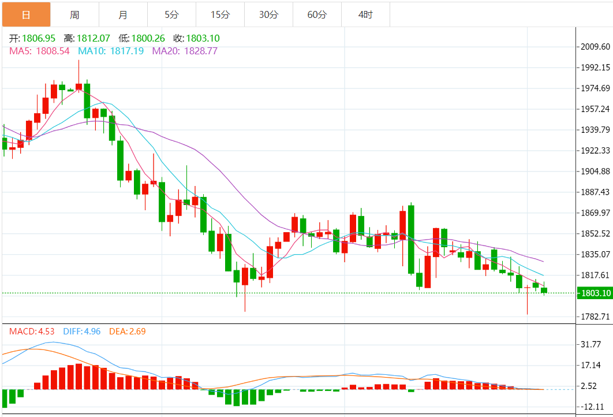Click the MA20: 1828.77 label
Image resolution: width=613 pixels, height=417 pixels.
(185, 51)
